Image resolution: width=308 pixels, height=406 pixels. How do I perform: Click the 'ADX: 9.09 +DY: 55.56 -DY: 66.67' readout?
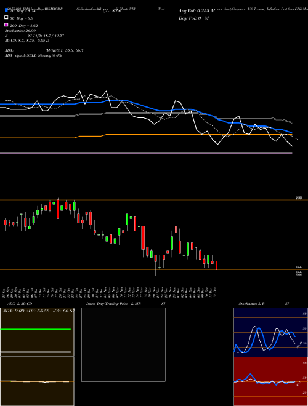tap(38, 311)
